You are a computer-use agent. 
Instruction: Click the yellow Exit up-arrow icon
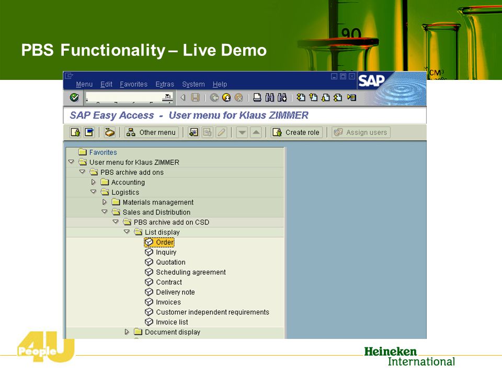[x=226, y=97]
